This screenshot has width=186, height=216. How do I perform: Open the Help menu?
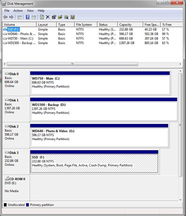click(x=41, y=10)
